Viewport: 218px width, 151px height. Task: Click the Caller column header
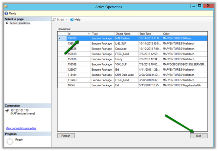coord(184,34)
